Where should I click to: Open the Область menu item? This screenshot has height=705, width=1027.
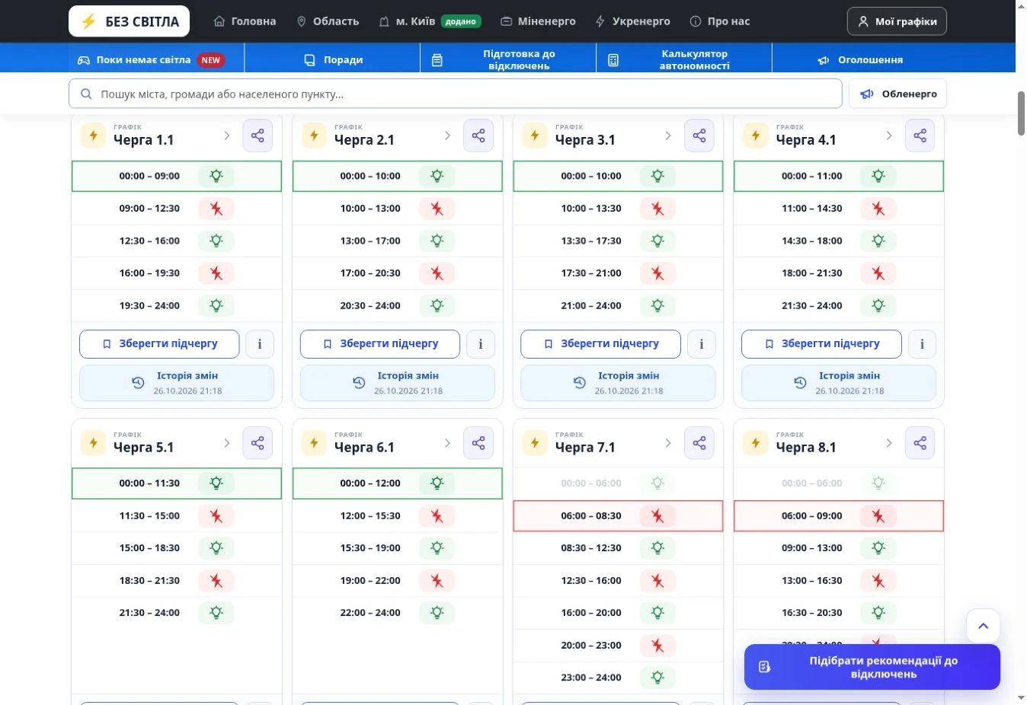328,21
